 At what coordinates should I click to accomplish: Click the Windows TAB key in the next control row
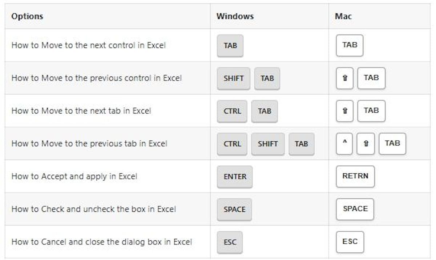coord(230,46)
